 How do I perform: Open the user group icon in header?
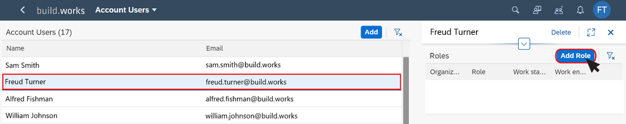click(559, 10)
